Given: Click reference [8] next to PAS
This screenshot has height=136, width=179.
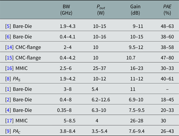Looking at the screenshot, I should click(x=8, y=79).
